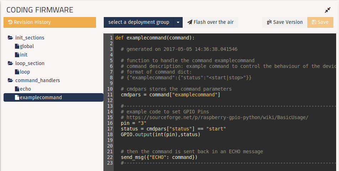This screenshot has width=339, height=171.
Task: Open the Revision History panel
Action: tap(50, 22)
